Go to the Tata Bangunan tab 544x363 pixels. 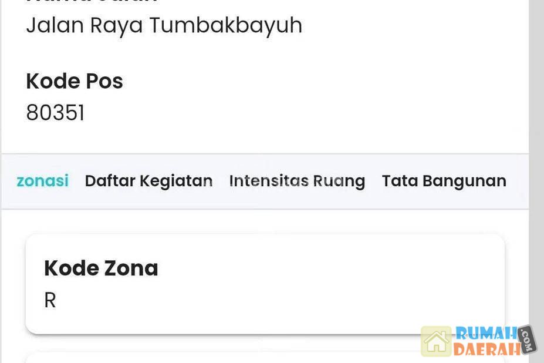coord(444,181)
